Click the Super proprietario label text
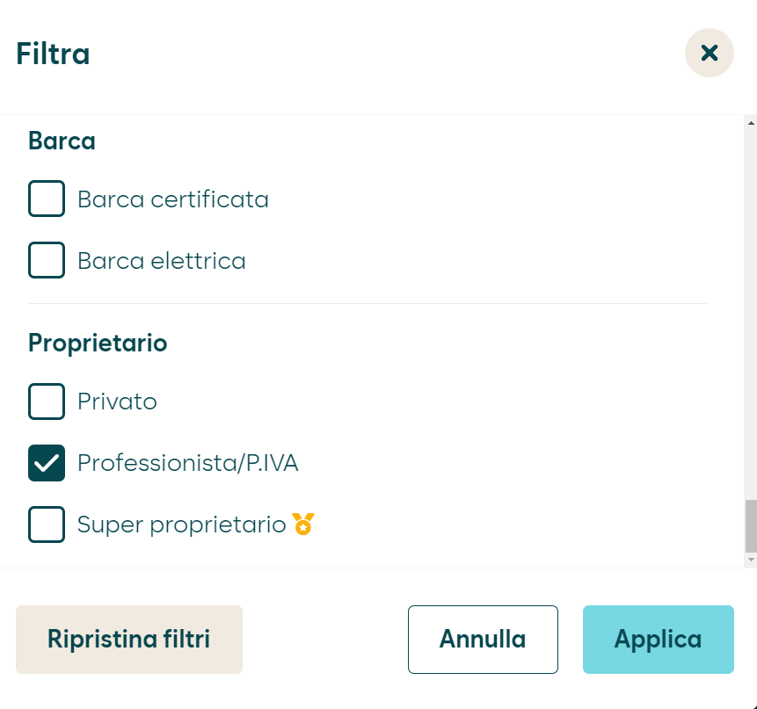Image resolution: width=757 pixels, height=709 pixels. (181, 525)
